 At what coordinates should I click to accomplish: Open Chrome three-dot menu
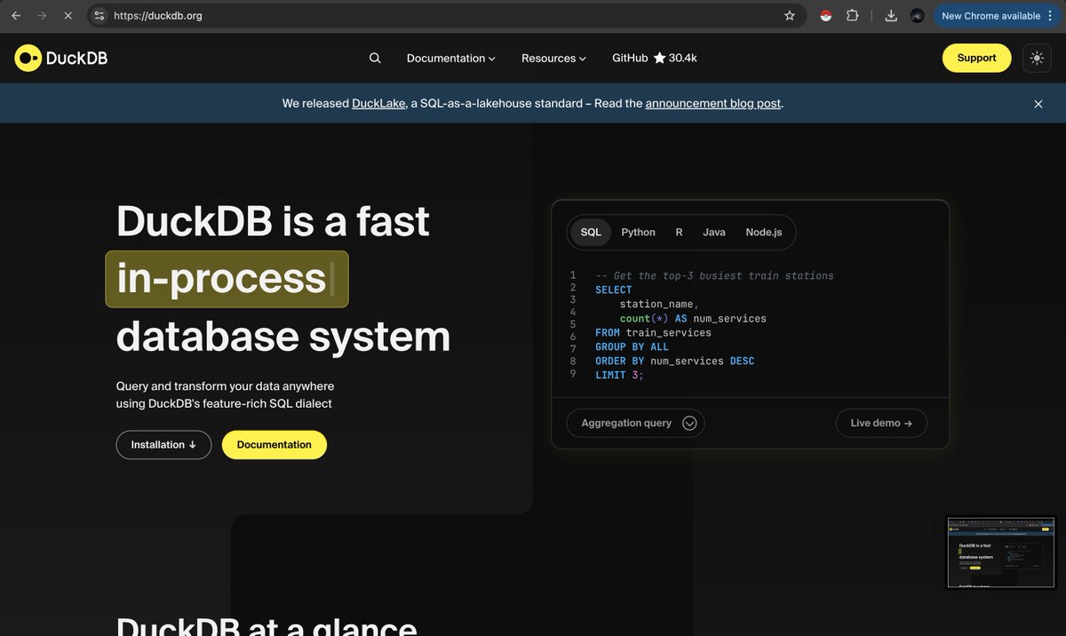(x=1051, y=15)
